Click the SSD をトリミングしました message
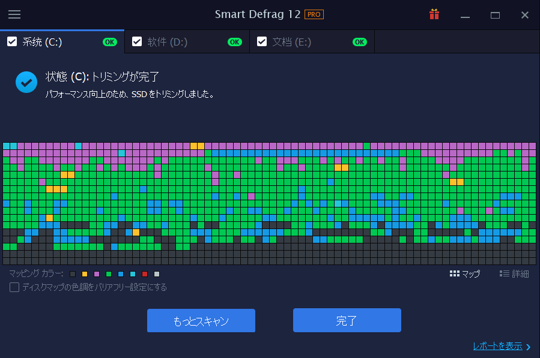 (130, 94)
